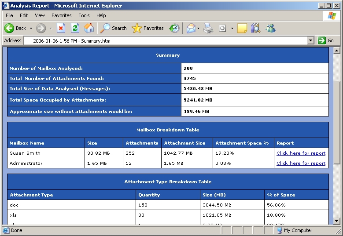Select the value 5241.02 MB
This screenshot has width=343, height=236.
pyautogui.click(x=198, y=100)
